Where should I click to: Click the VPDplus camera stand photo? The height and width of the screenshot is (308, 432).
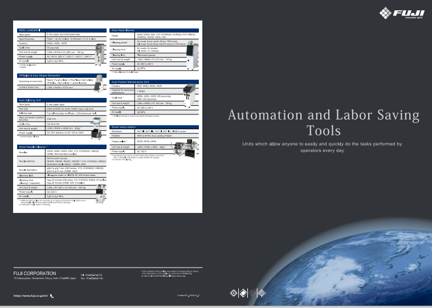click(x=99, y=83)
